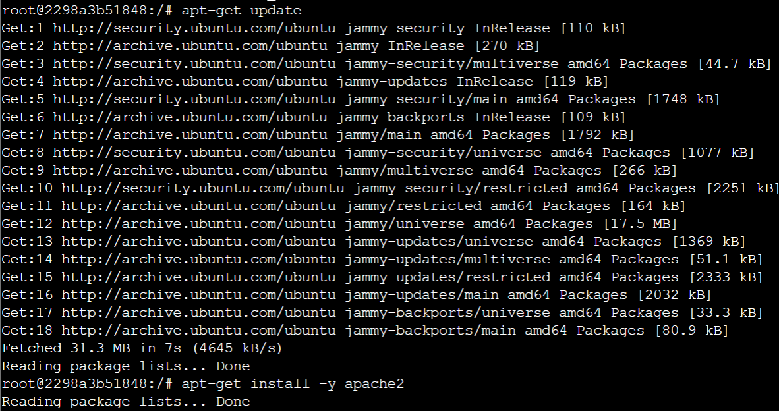Click the 'apt-get update' command text
The width and height of the screenshot is (779, 411).
coord(241,11)
